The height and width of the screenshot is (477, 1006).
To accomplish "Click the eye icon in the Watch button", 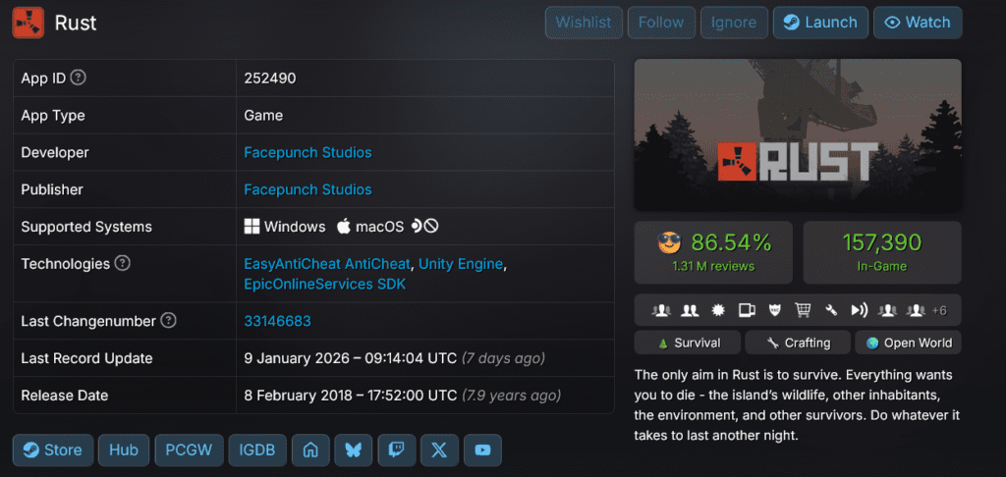I will (x=892, y=23).
